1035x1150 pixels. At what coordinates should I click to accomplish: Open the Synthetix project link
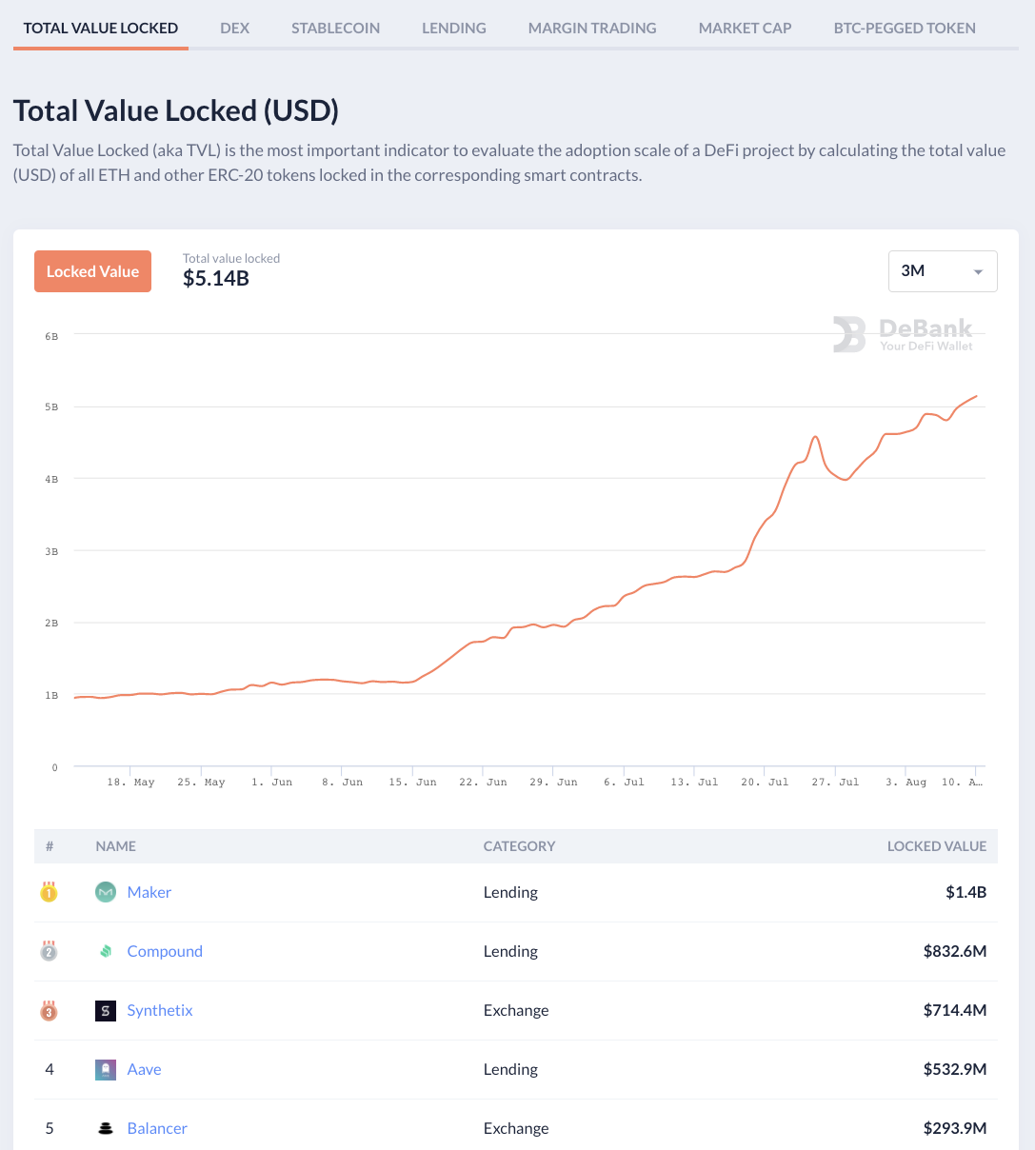coord(160,1010)
